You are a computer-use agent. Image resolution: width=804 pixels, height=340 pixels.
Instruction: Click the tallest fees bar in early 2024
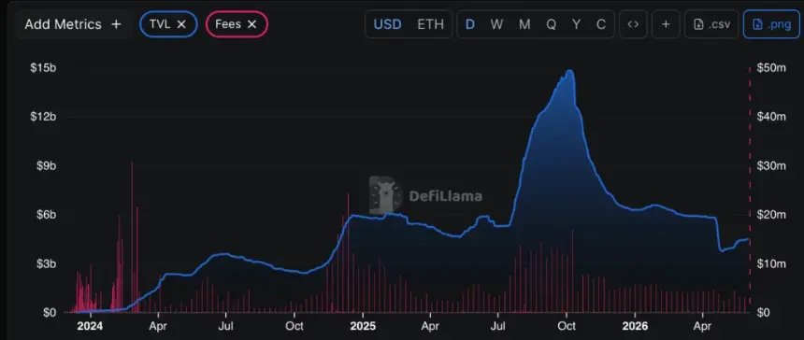coord(132,236)
